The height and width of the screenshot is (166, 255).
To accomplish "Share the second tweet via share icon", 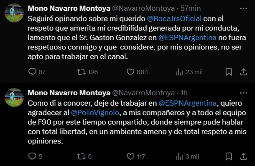I will [x=243, y=156].
